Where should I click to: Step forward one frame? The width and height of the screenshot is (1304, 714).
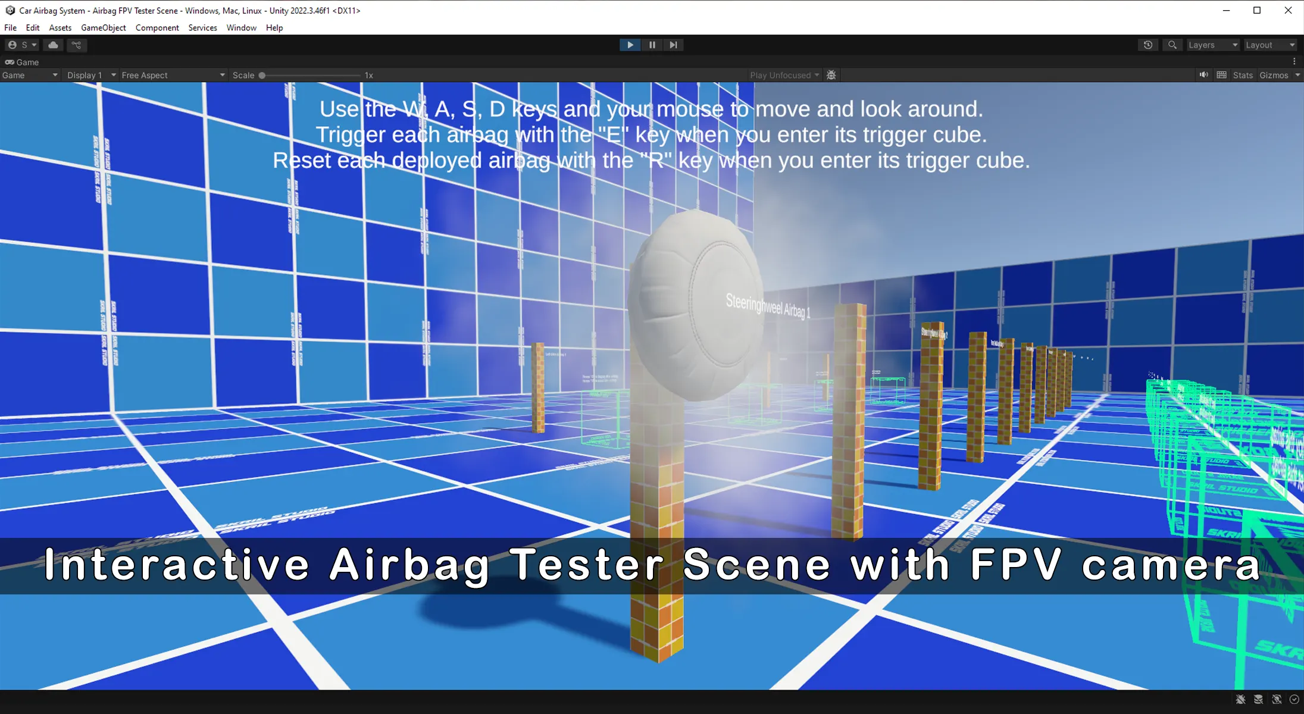[x=673, y=45]
